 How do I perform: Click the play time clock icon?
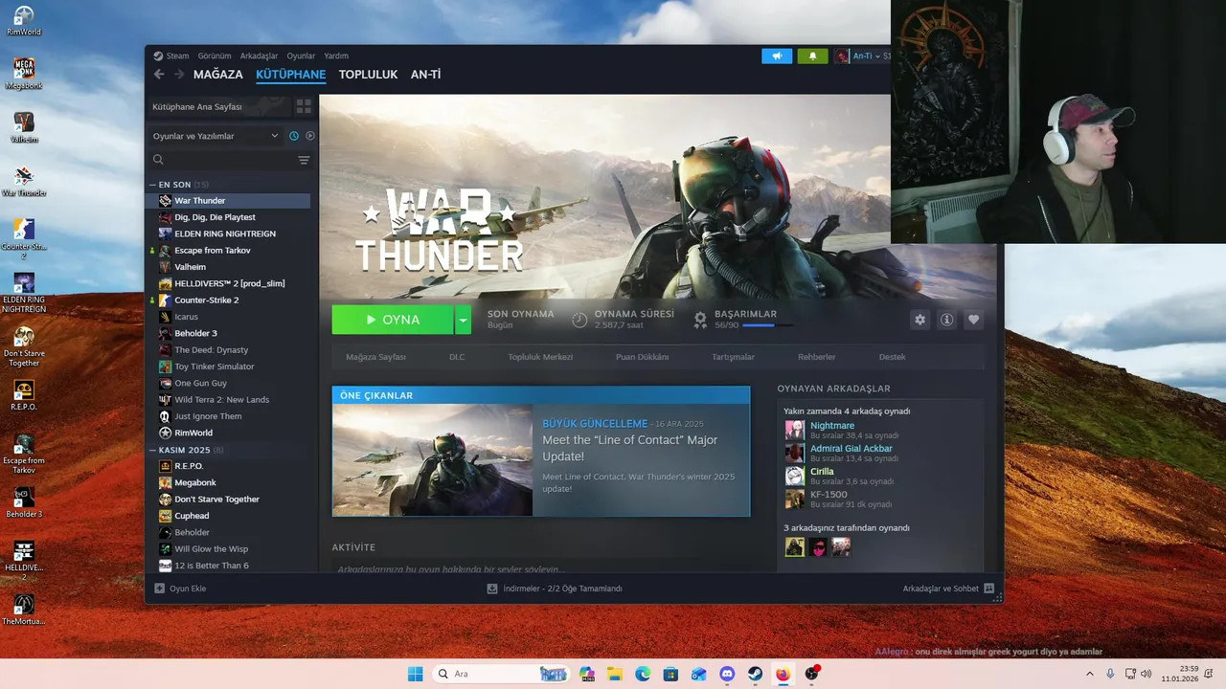(579, 320)
